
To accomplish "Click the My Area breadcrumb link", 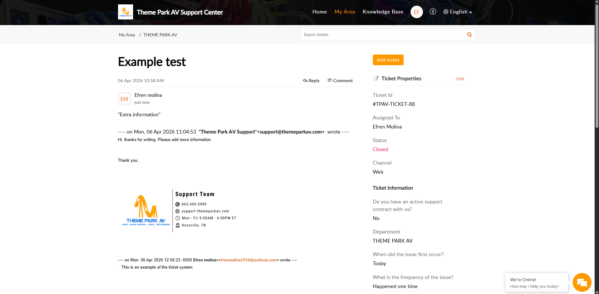I will coord(127,35).
